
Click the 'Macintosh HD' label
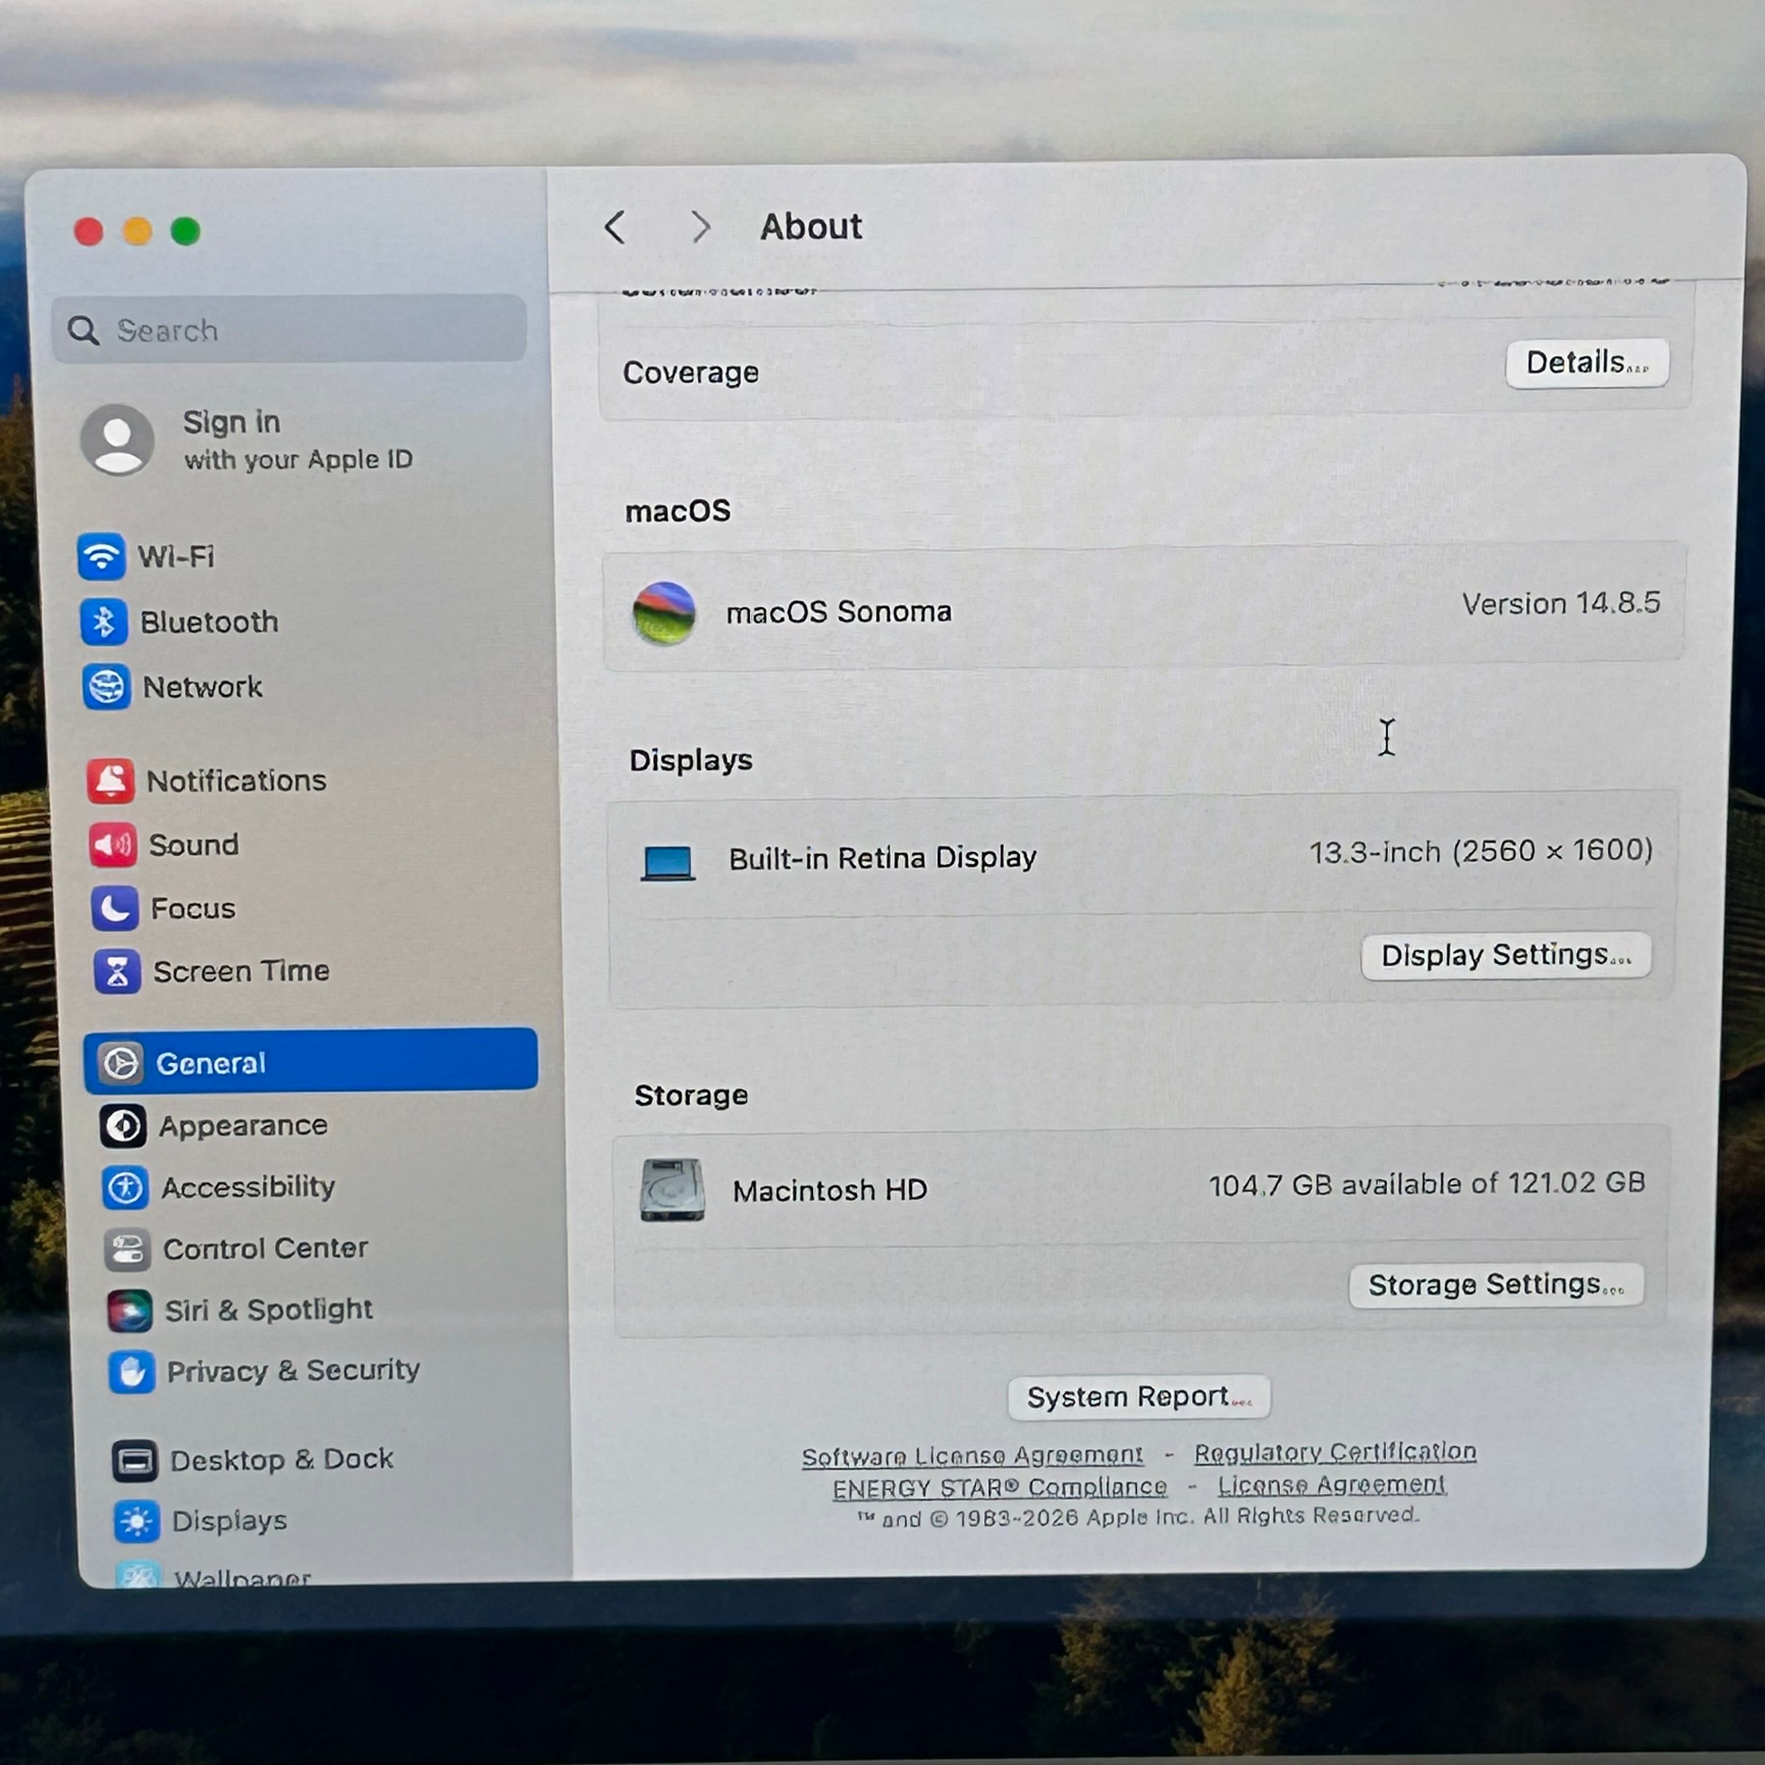[829, 1190]
